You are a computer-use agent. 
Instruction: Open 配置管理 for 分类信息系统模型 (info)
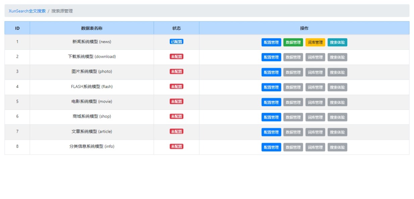pyautogui.click(x=271, y=147)
